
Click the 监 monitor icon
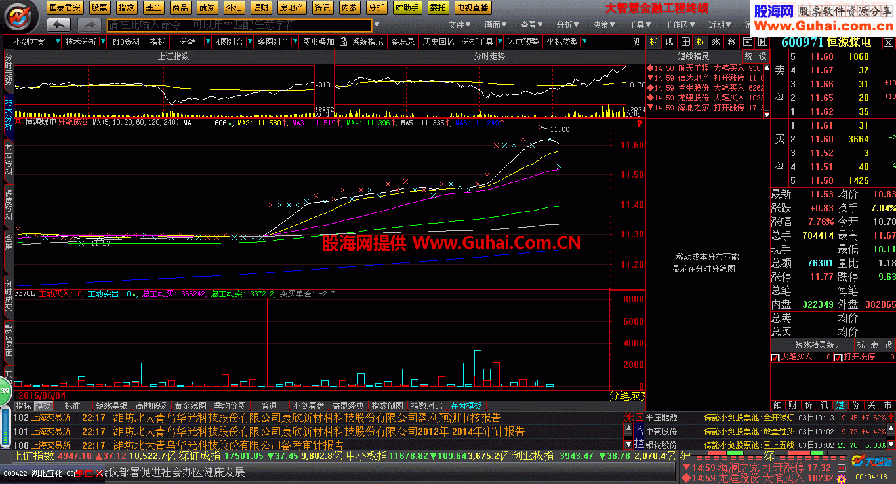tap(639, 431)
